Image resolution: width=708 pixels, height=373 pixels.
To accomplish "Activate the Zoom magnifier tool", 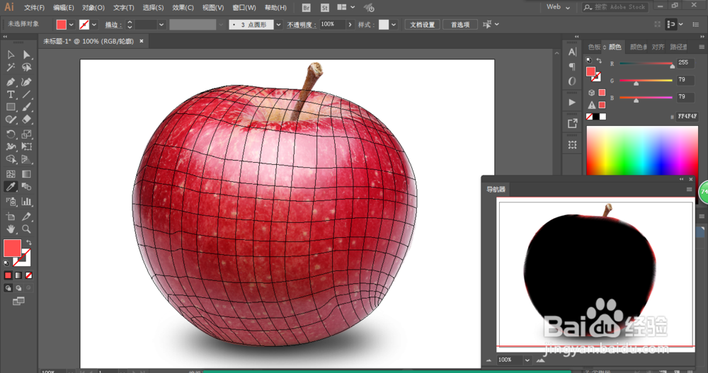I will coord(27,229).
